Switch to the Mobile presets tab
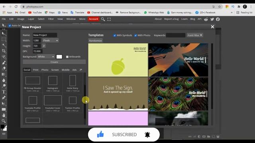 point(65,70)
